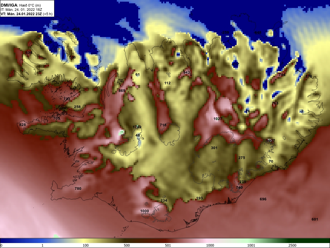This screenshot has height=248, width=330.
Task: Click the map value 258
Action: click(x=77, y=107)
